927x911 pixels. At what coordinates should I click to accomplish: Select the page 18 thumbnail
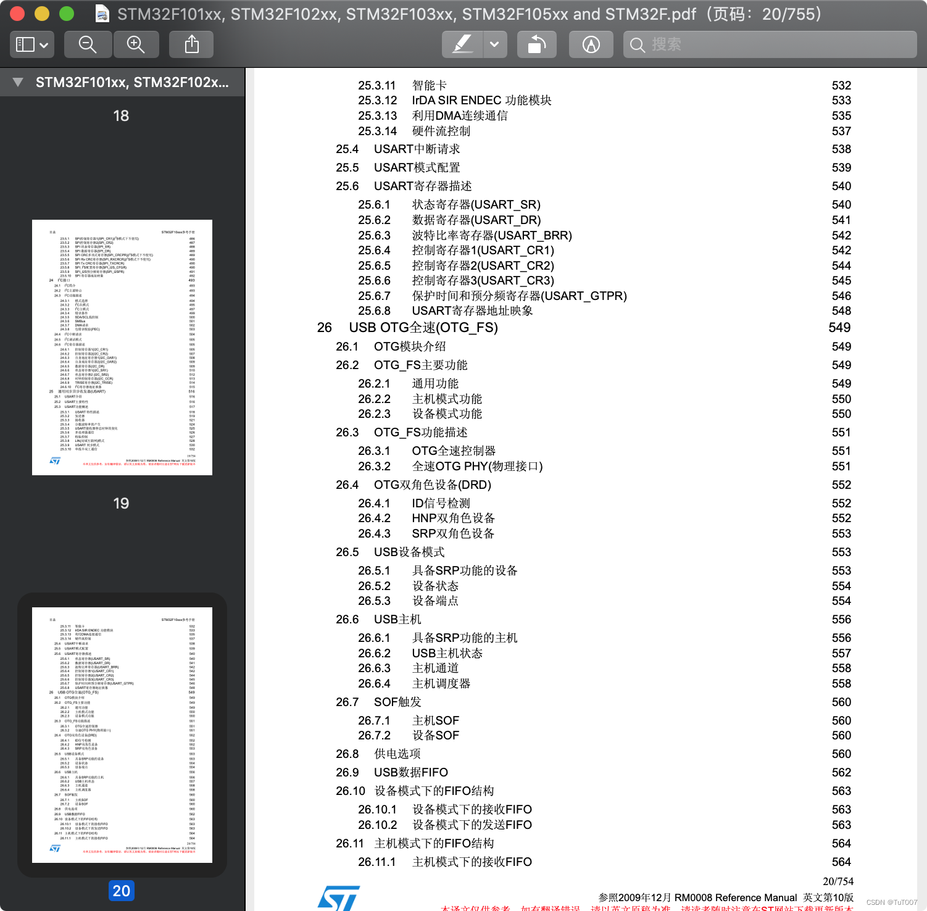[x=121, y=115]
